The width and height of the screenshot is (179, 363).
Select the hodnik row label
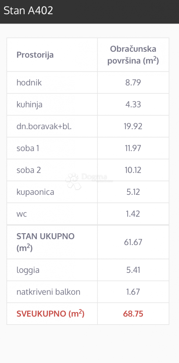[29, 82]
